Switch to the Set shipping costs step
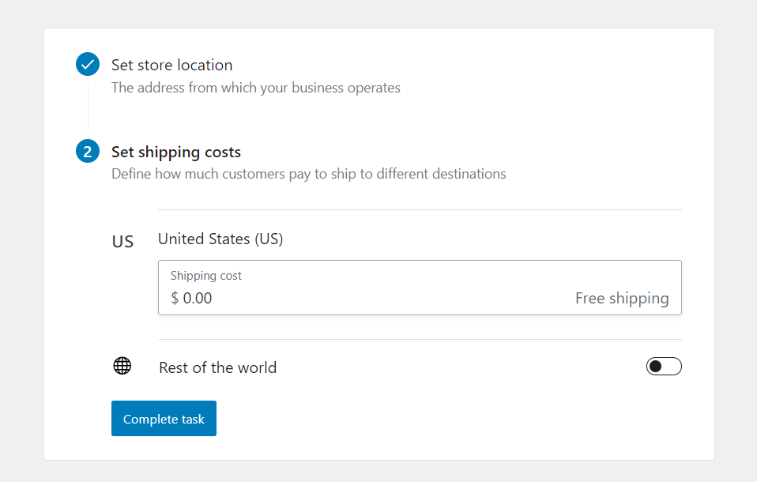This screenshot has height=482, width=757. pos(175,151)
